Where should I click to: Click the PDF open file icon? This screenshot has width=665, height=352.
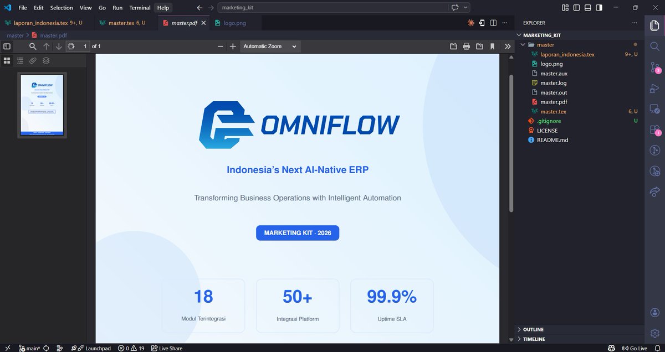pos(453,46)
